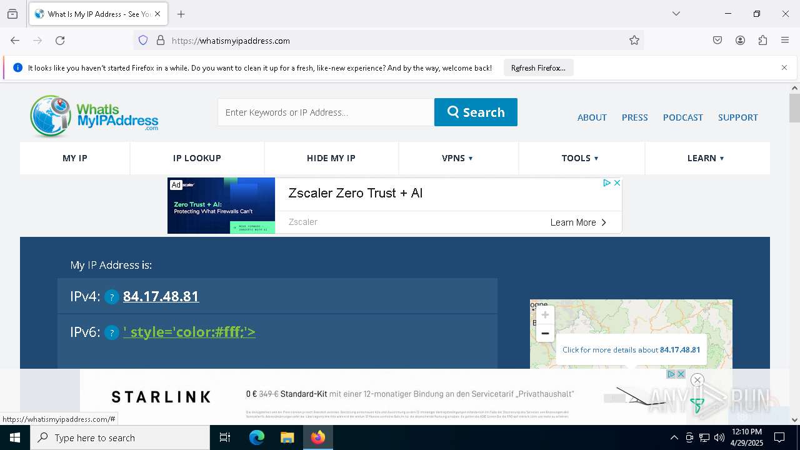Open a new tab with plus button

tap(181, 14)
